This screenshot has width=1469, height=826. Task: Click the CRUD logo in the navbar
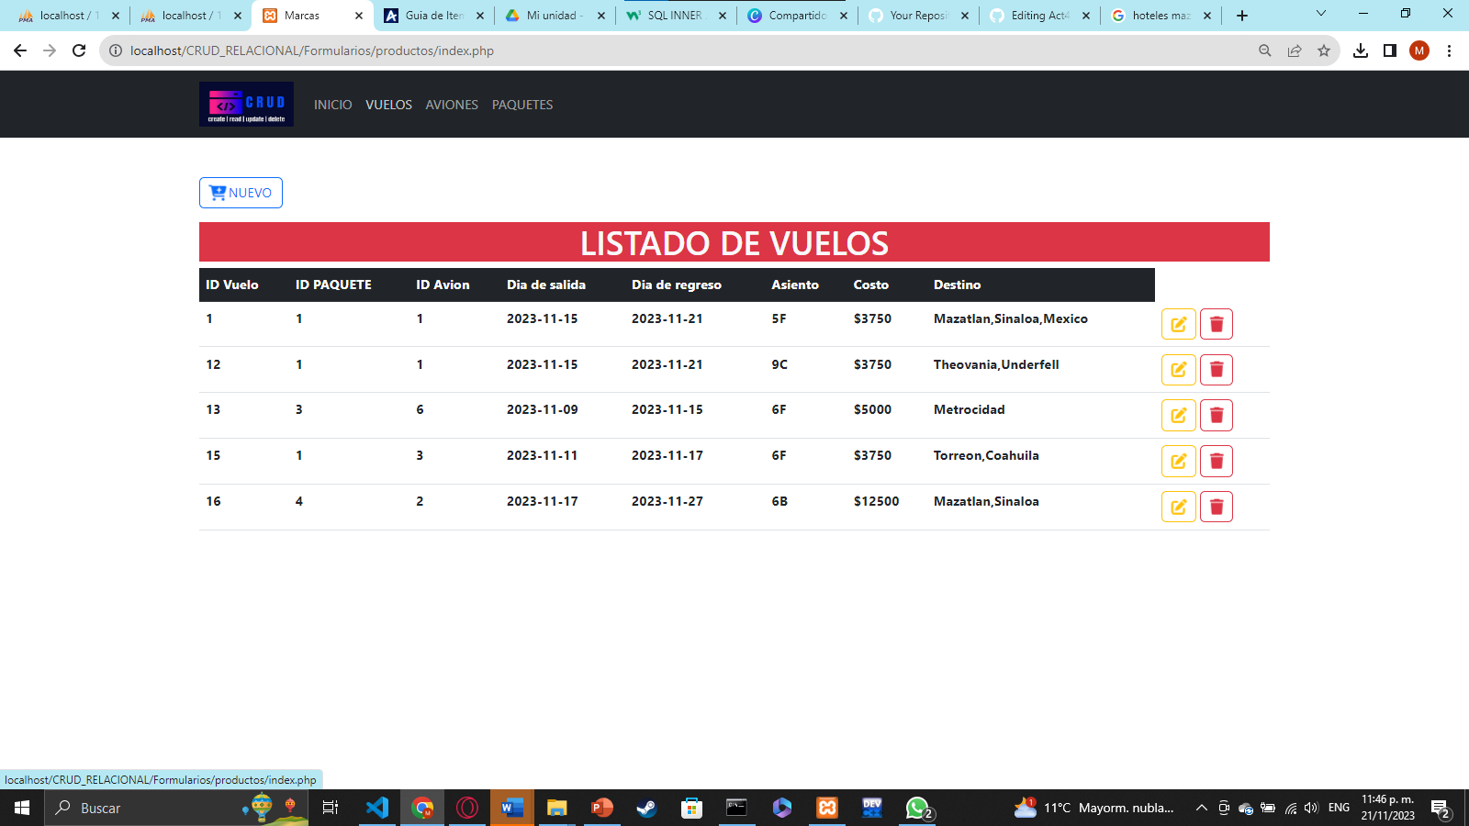click(x=245, y=104)
